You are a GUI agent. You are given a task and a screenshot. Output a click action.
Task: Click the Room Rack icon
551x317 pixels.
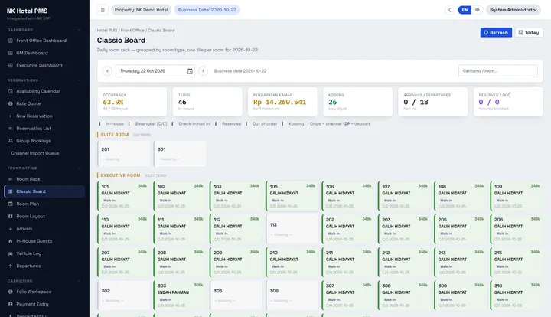11,179
